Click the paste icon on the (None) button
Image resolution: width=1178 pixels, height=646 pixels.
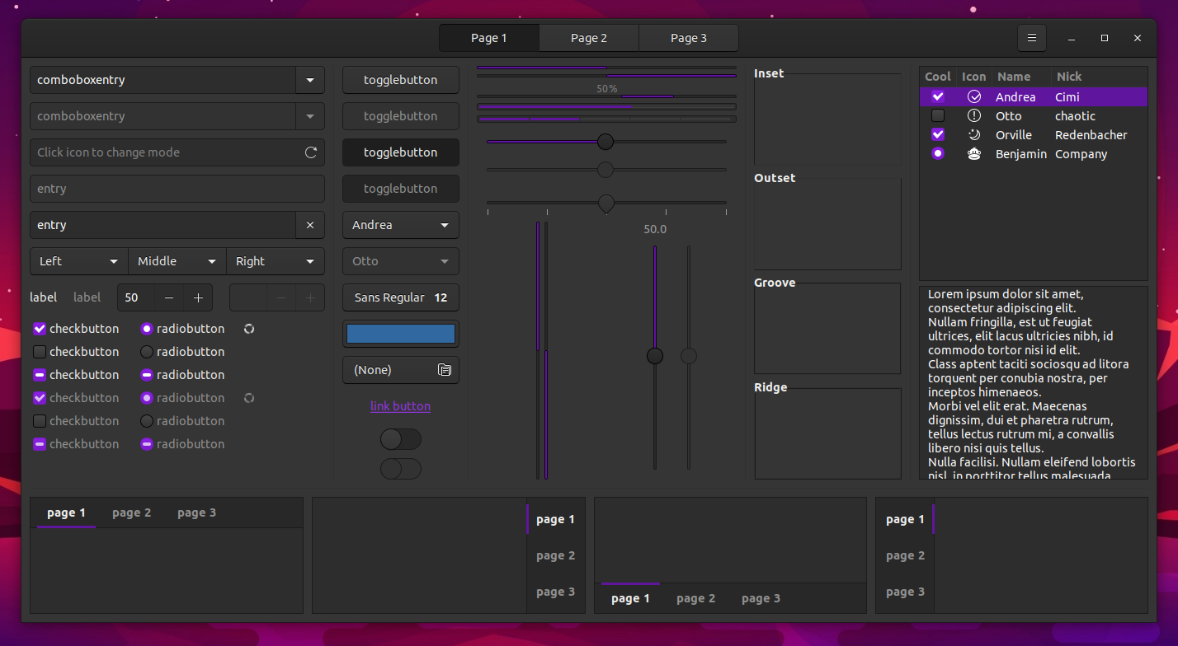(x=445, y=370)
